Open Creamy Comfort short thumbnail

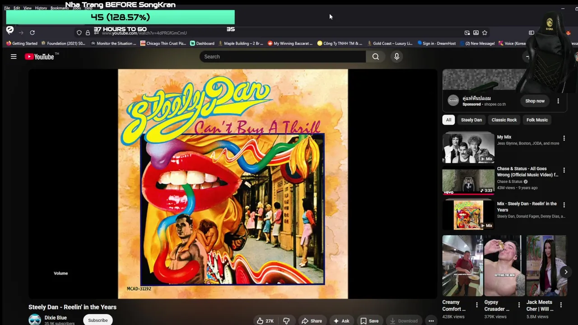(462, 265)
